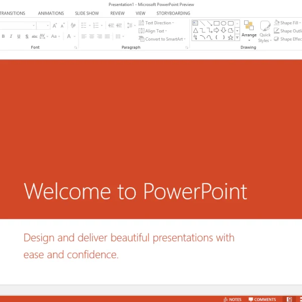Select Oval shape
The image size is (302, 302).
pos(223,23)
